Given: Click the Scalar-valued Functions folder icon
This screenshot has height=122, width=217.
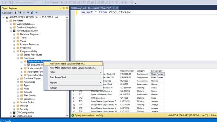Looking at the screenshot, I should coord(25,68).
